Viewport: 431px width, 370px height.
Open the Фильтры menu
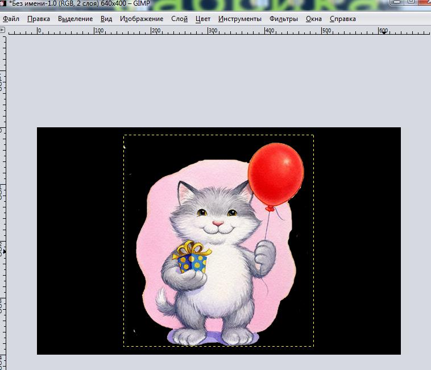click(x=283, y=19)
